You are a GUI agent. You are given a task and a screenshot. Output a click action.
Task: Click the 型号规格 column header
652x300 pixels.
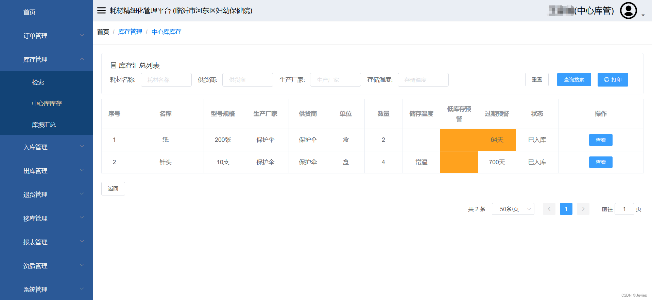point(223,114)
